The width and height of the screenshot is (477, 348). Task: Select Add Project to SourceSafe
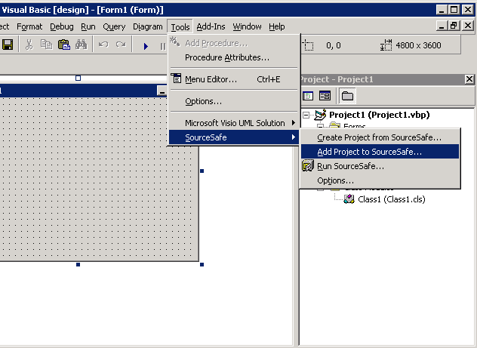point(370,151)
